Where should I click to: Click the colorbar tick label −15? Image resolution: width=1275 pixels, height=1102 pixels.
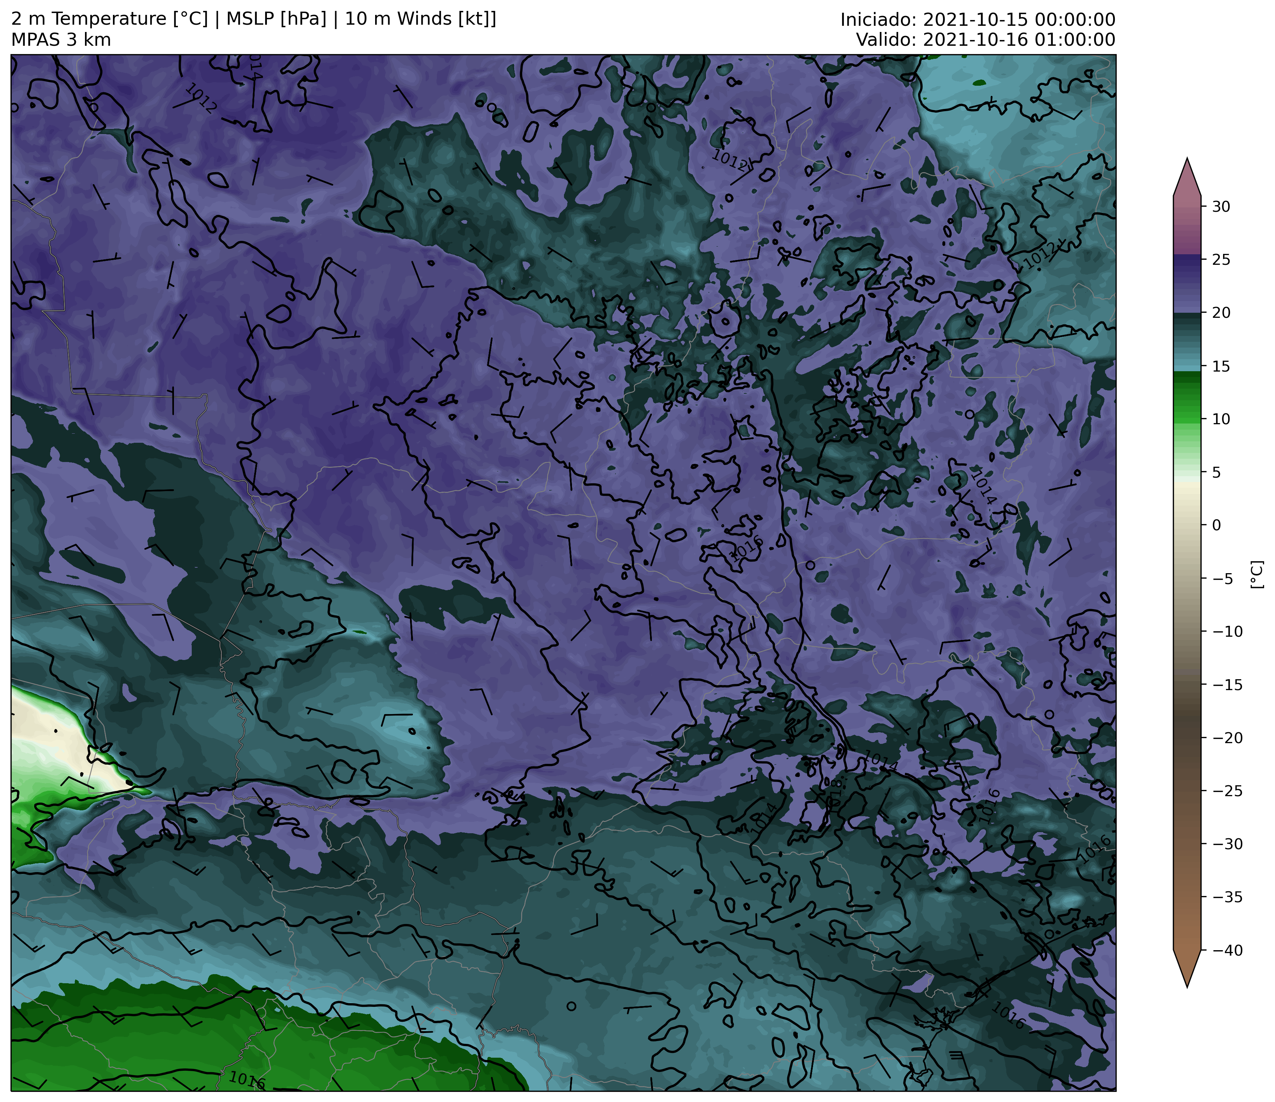[1227, 685]
